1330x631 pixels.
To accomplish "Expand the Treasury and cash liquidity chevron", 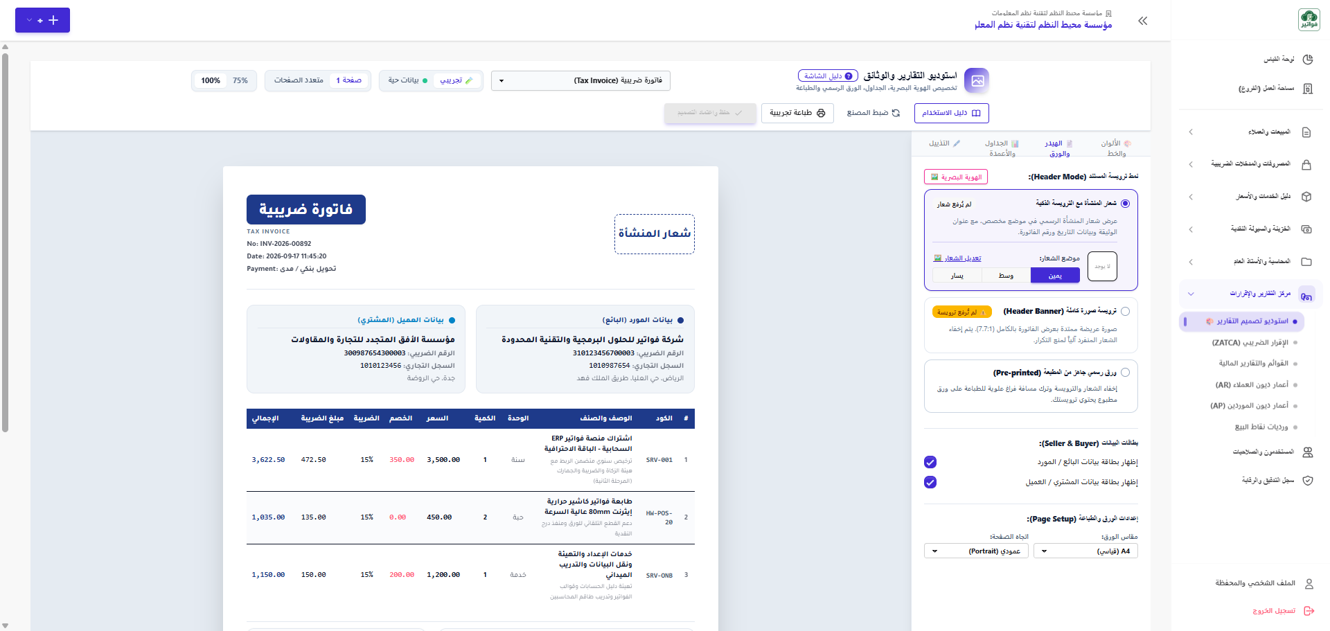I will coord(1191,229).
